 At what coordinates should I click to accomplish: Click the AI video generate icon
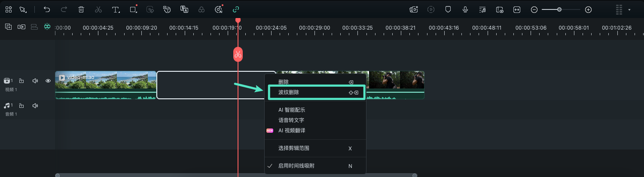coord(414,9)
